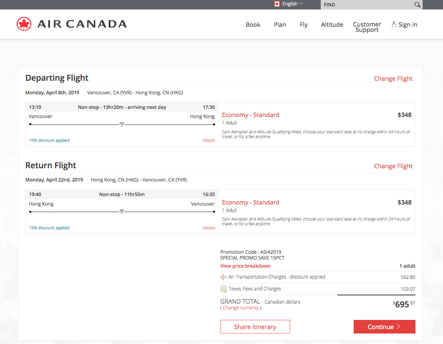Expand View price breakdown
Screen dimensions: 443x344
coord(245,266)
